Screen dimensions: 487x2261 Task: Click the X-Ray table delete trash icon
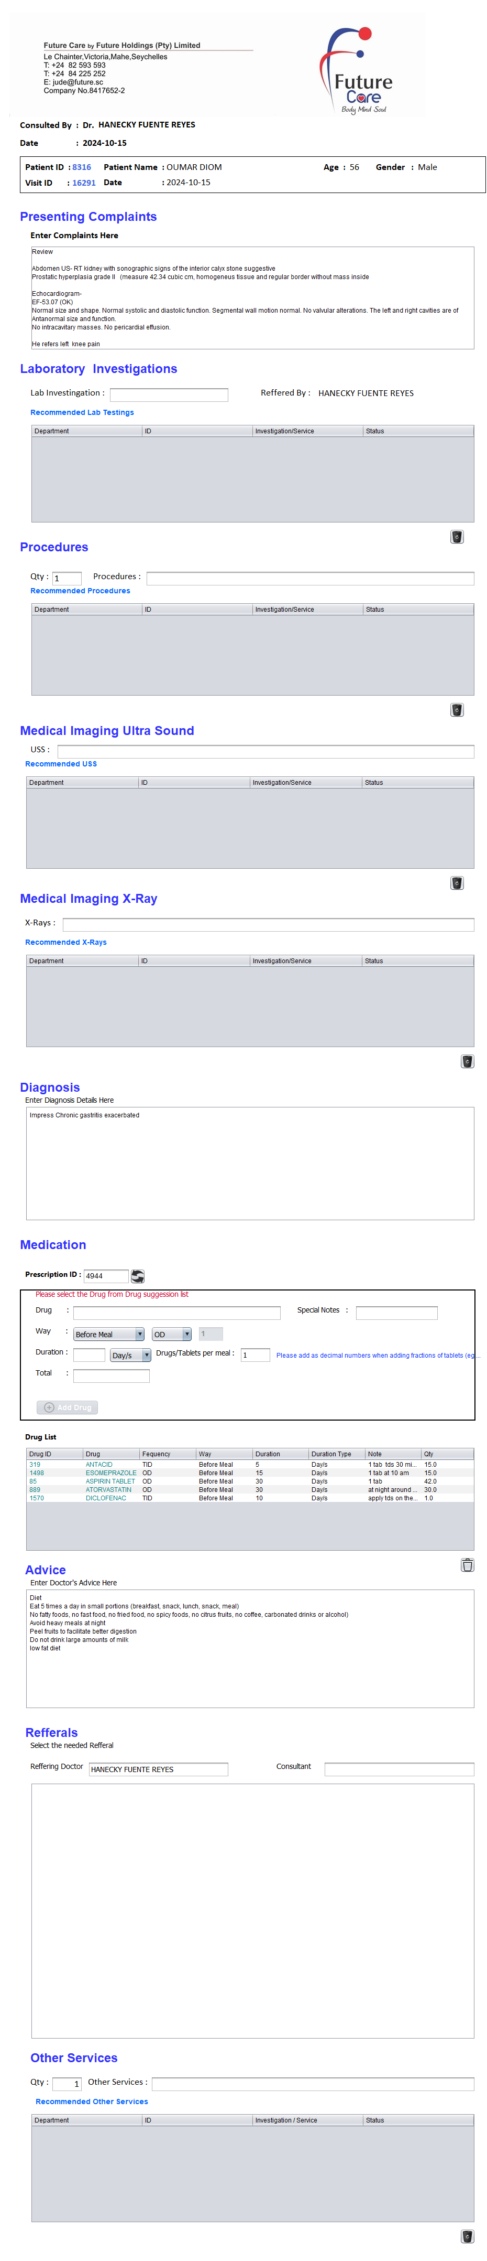click(467, 1060)
